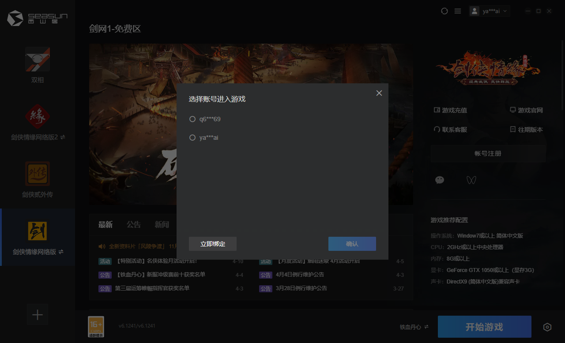This screenshot has height=343, width=565.
Task: Close the account selection dialog
Action: [379, 93]
